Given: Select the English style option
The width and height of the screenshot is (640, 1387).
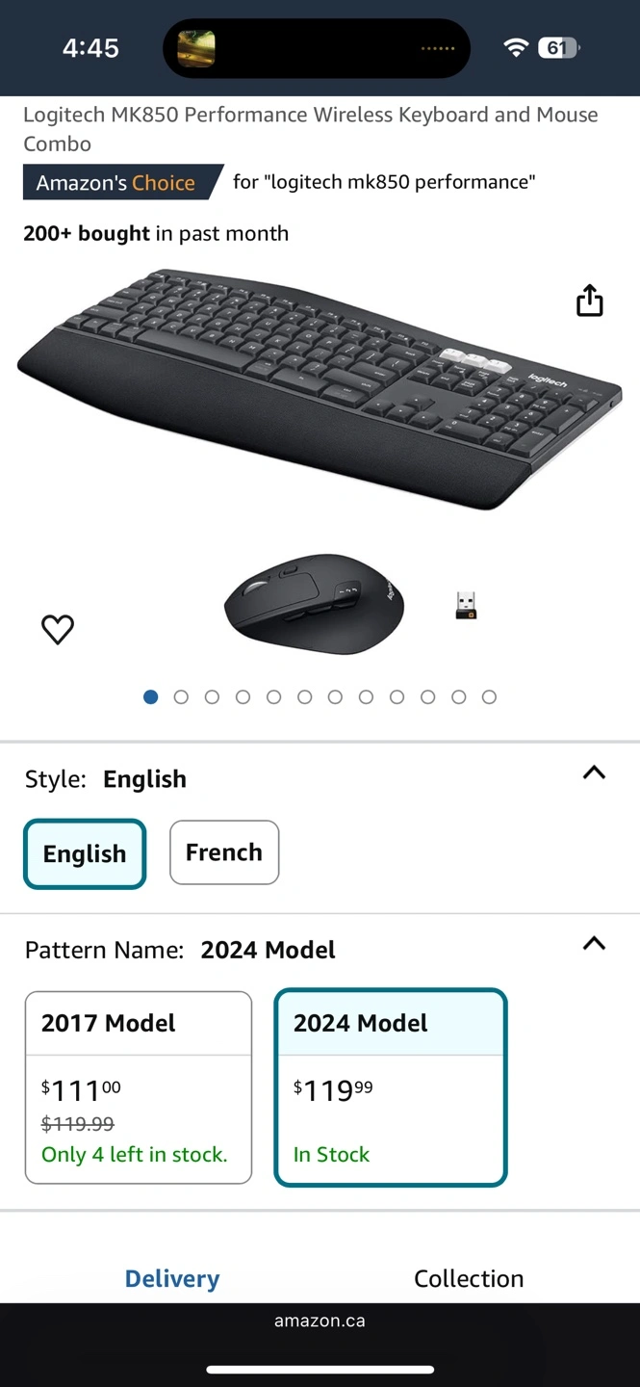Looking at the screenshot, I should click(85, 853).
